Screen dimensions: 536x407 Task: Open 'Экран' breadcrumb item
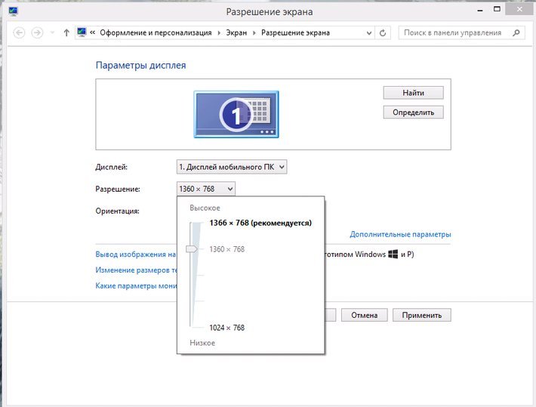click(x=236, y=32)
